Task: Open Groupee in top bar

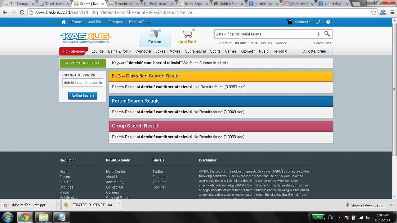Action: click(116, 22)
